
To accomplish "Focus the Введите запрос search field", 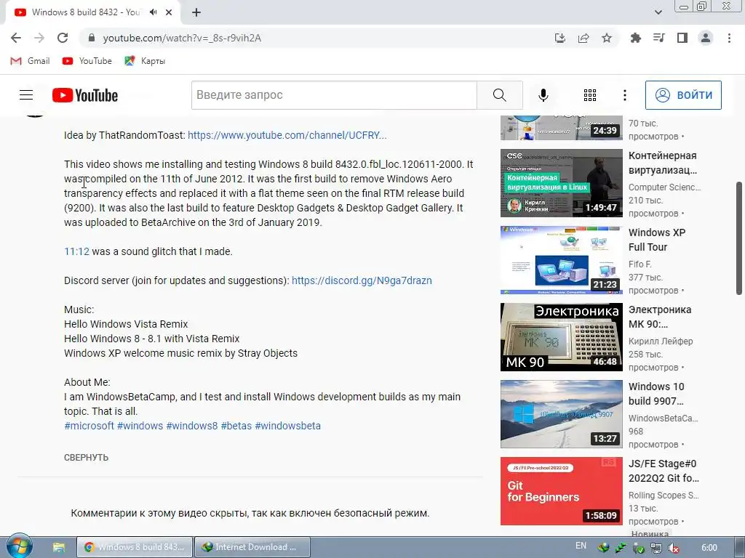I will [x=334, y=95].
